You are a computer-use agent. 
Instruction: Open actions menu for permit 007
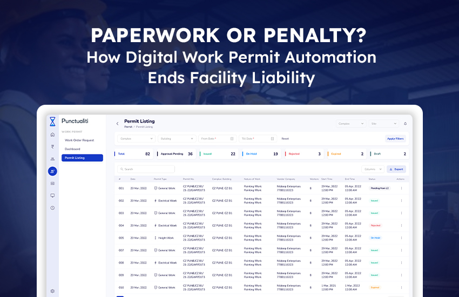(401, 250)
